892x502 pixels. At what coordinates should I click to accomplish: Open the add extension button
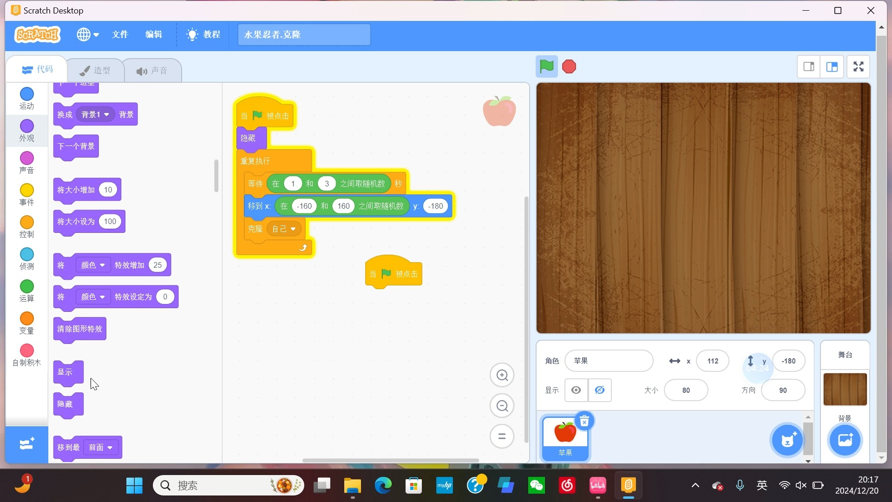(x=26, y=444)
